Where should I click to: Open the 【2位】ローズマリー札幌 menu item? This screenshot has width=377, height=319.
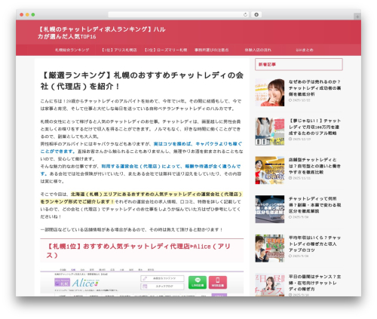166,50
